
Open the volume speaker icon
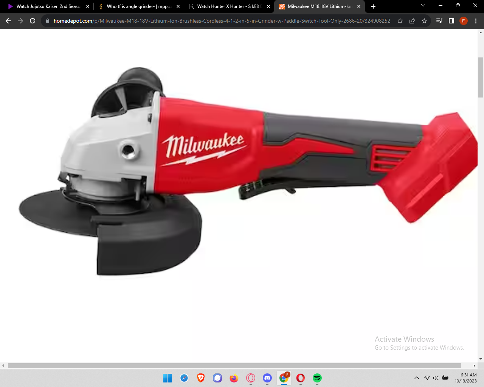coord(436,378)
